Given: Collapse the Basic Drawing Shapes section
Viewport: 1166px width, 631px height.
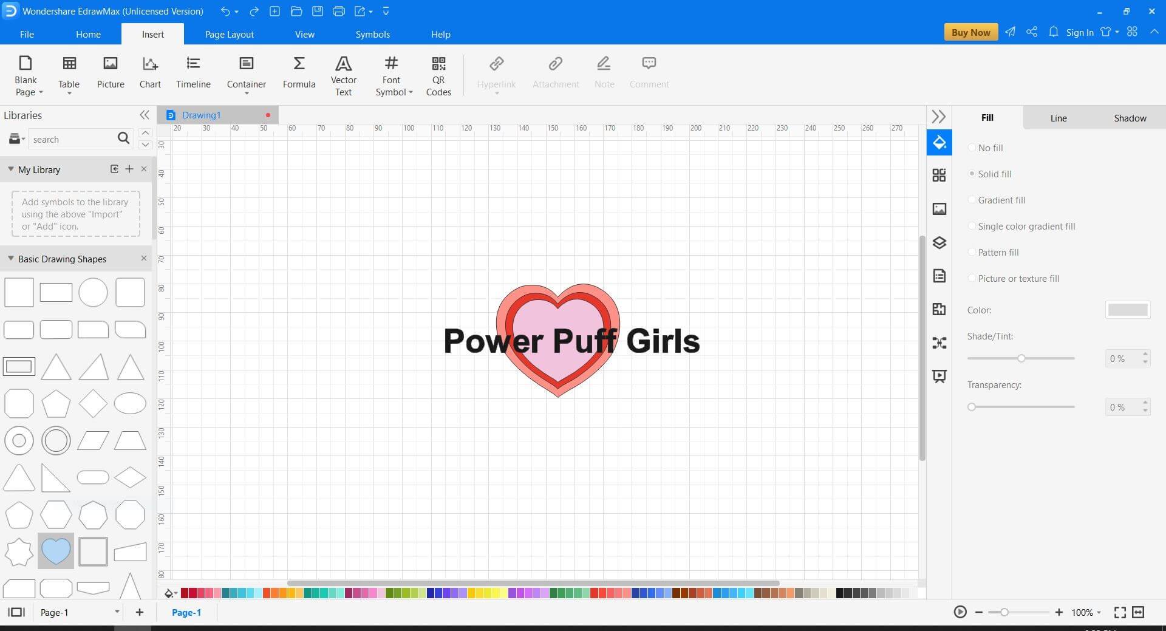Looking at the screenshot, I should 10,258.
